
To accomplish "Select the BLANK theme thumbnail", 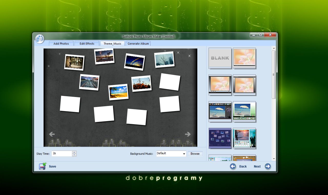I will coord(220,58).
